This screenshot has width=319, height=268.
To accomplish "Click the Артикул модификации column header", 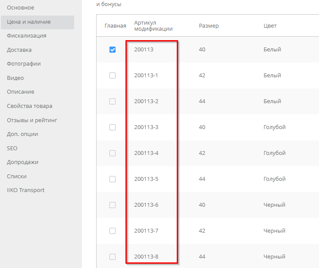I will click(x=153, y=26).
